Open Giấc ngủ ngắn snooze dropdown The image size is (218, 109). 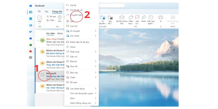[x=151, y=20]
